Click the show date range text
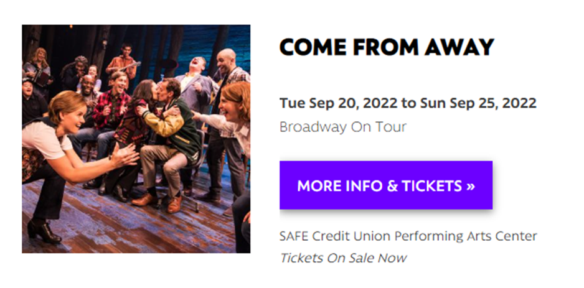 point(408,102)
